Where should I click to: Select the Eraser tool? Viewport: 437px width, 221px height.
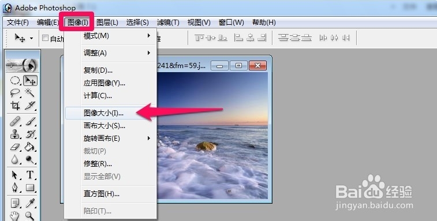(x=15, y=147)
